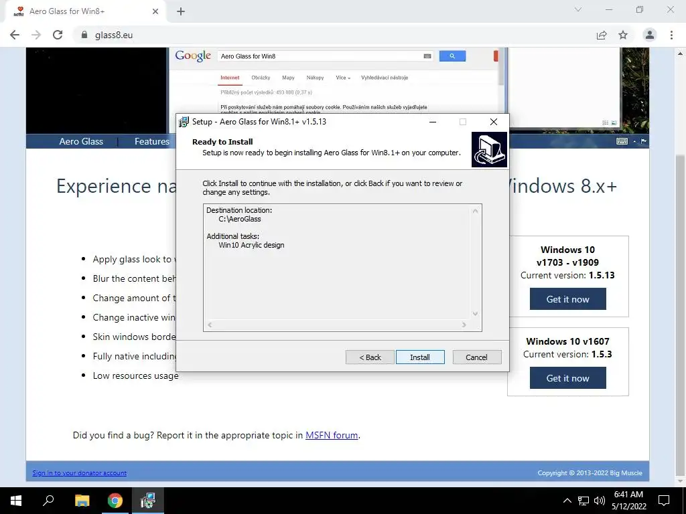Click Chrome icon in taskbar
The image size is (686, 514).
point(115,501)
